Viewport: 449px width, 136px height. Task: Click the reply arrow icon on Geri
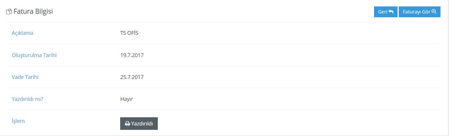[391, 12]
